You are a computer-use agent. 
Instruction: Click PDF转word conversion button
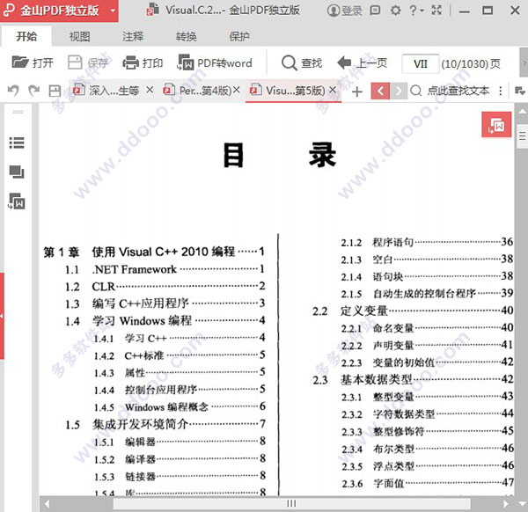click(x=215, y=62)
